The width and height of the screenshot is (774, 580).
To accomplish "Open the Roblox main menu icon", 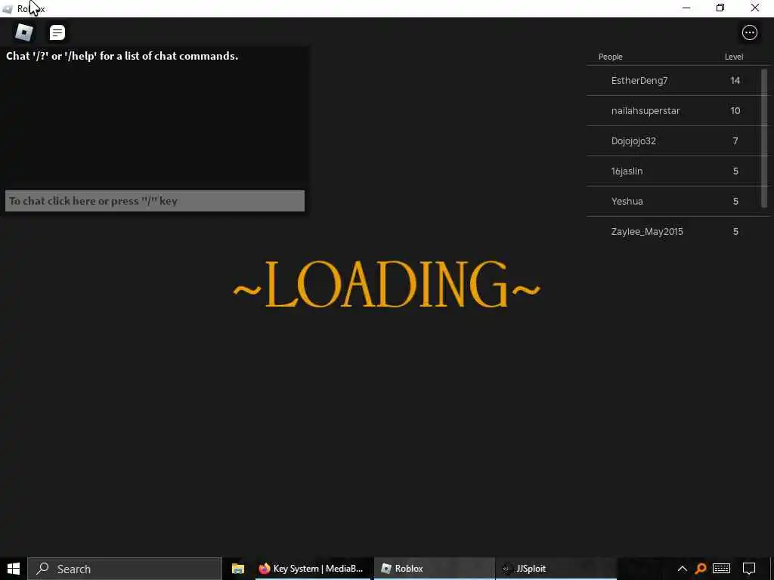I will click(x=24, y=32).
